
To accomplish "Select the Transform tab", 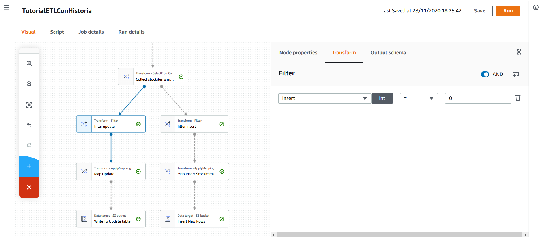I will tap(344, 53).
